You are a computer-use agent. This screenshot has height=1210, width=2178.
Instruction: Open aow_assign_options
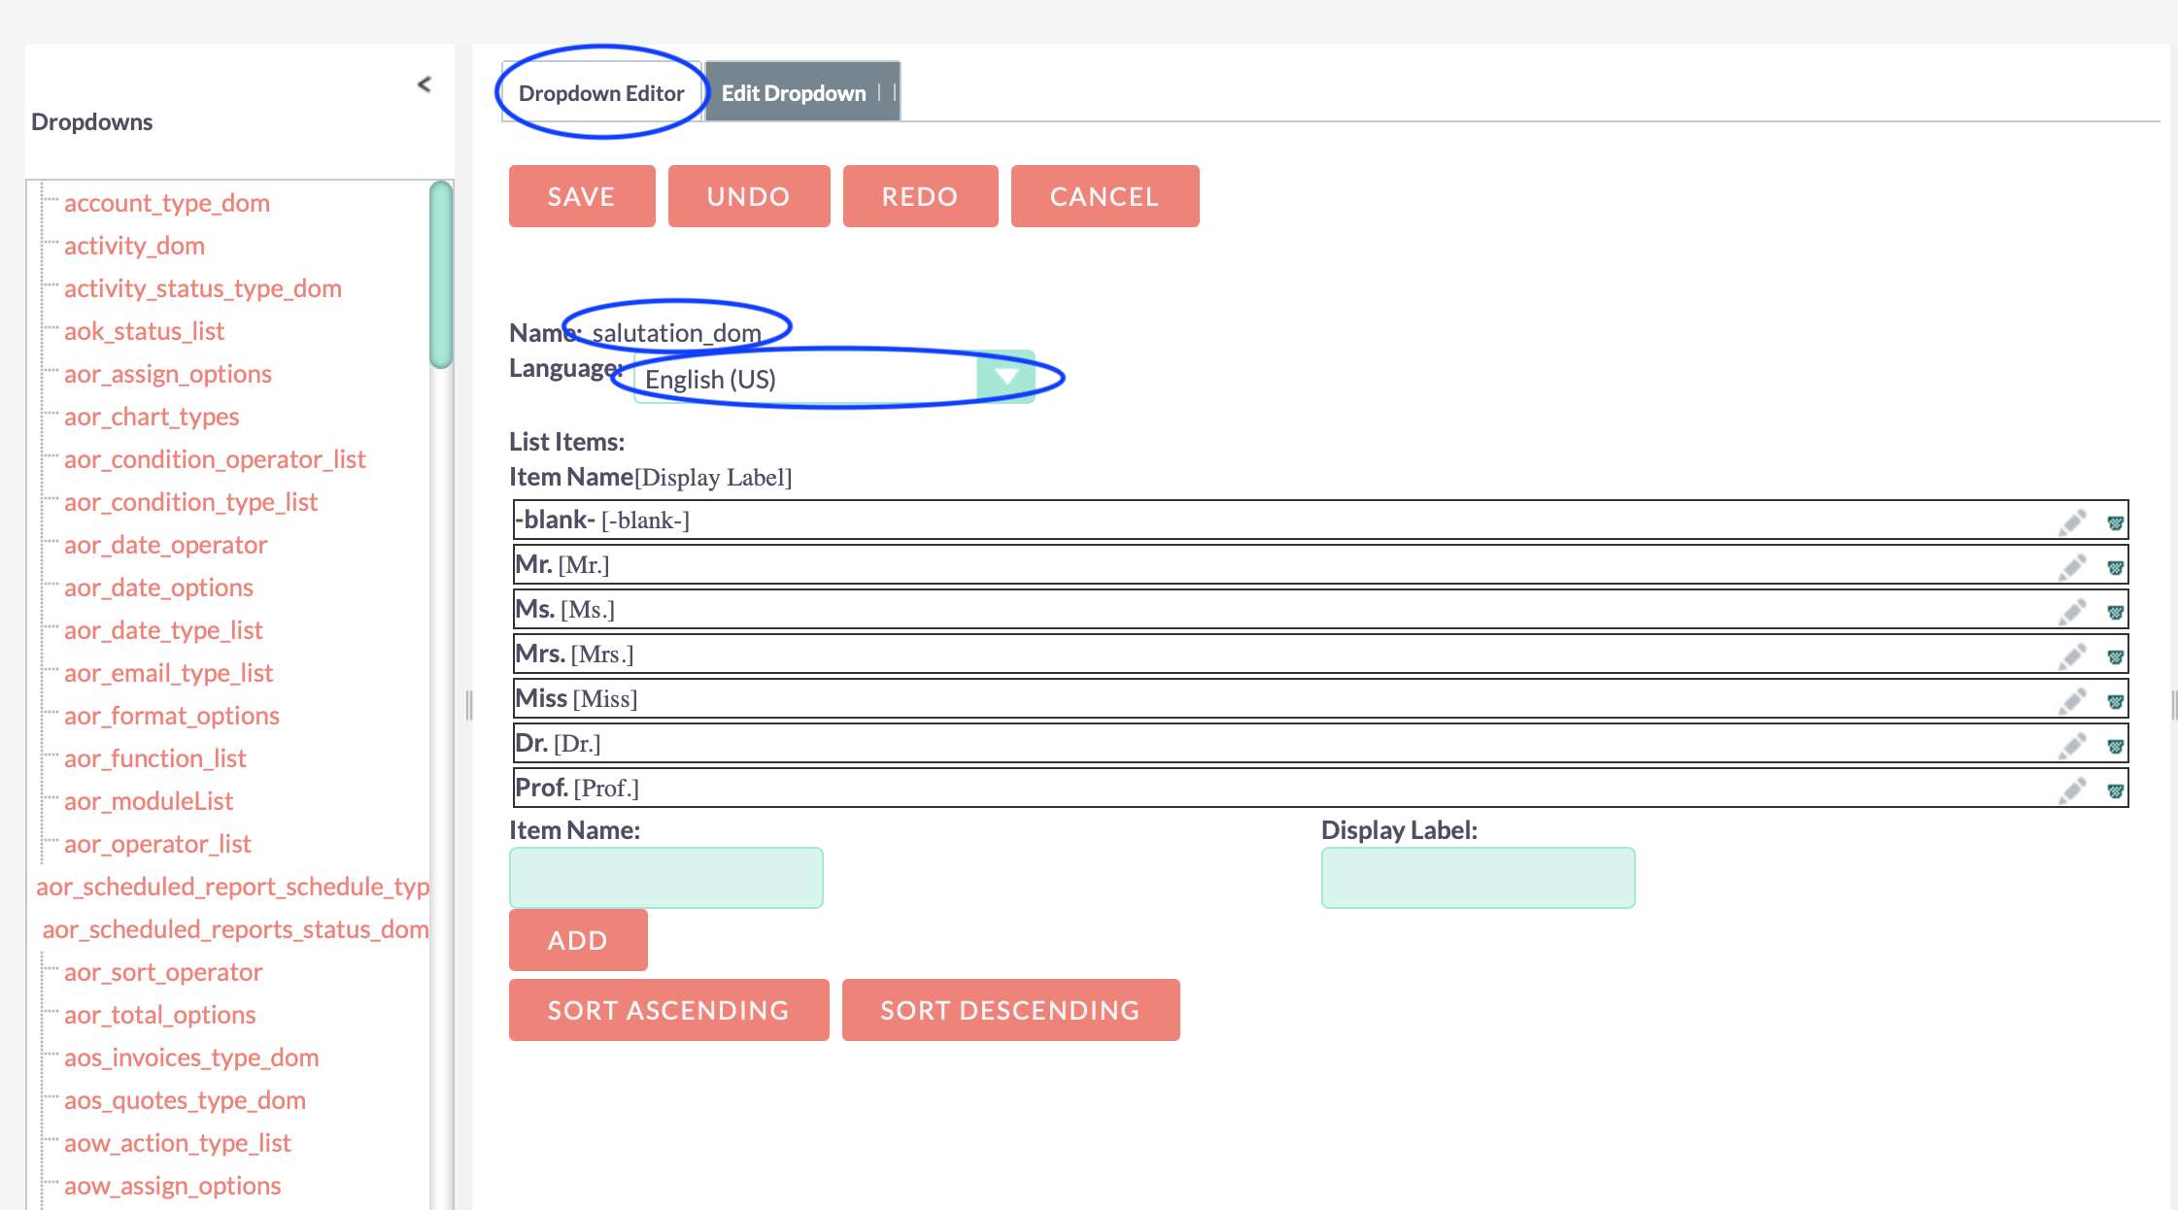point(173,1186)
